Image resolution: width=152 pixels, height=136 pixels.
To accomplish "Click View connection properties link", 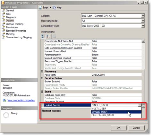I will click(21, 100).
